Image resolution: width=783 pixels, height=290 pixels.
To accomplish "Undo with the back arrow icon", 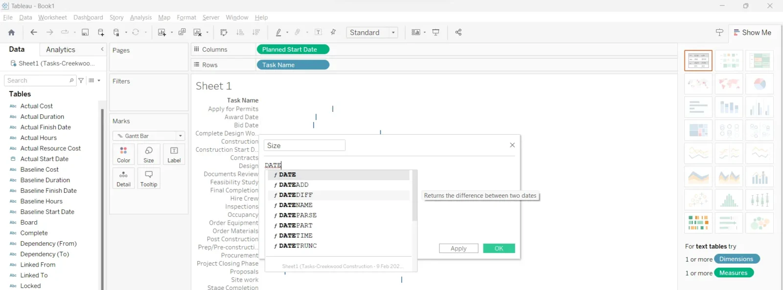I will click(34, 32).
